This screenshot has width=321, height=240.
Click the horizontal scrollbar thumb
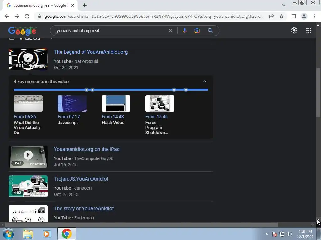click(x=141, y=225)
